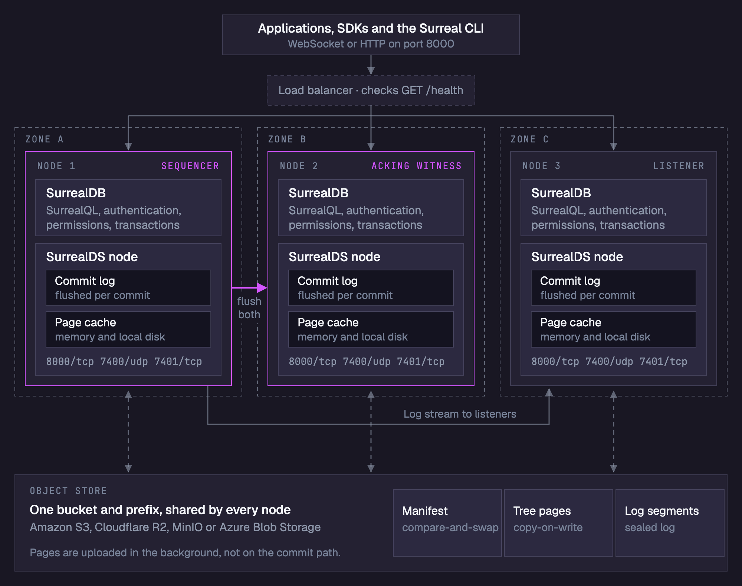This screenshot has width=742, height=586.
Task: Click 'SurrealDS node' title in Node 1
Action: [x=92, y=257]
